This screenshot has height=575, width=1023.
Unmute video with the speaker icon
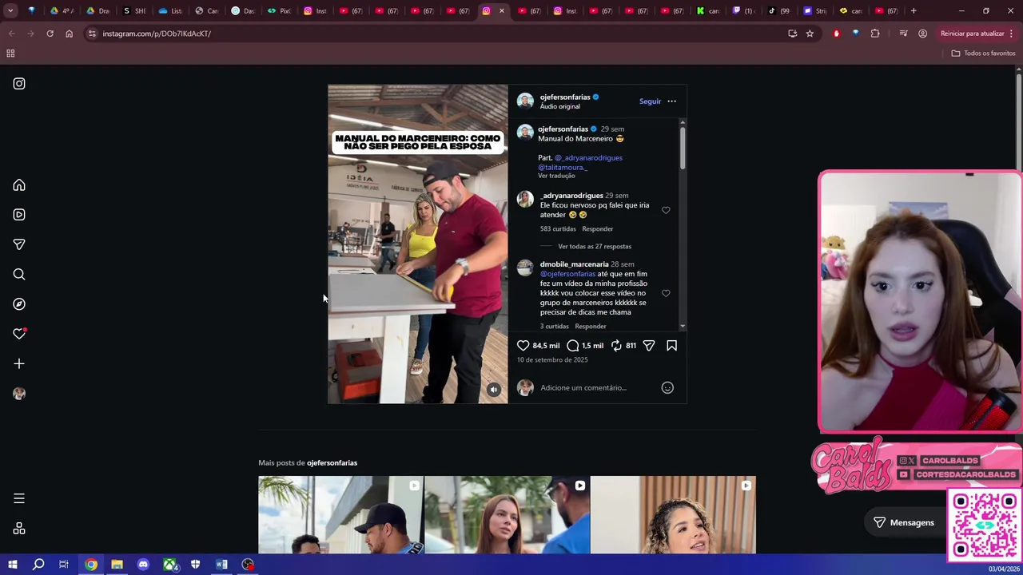tap(493, 390)
